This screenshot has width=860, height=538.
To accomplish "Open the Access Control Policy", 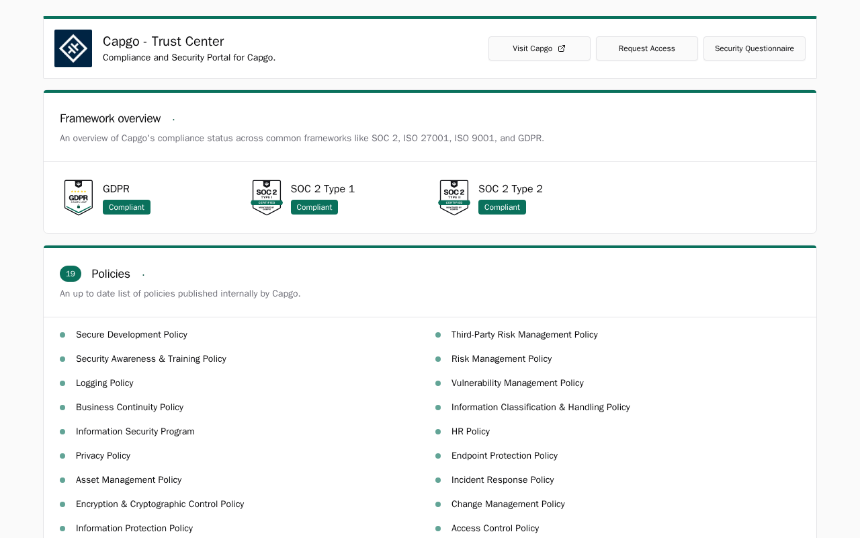I will pyautogui.click(x=495, y=529).
